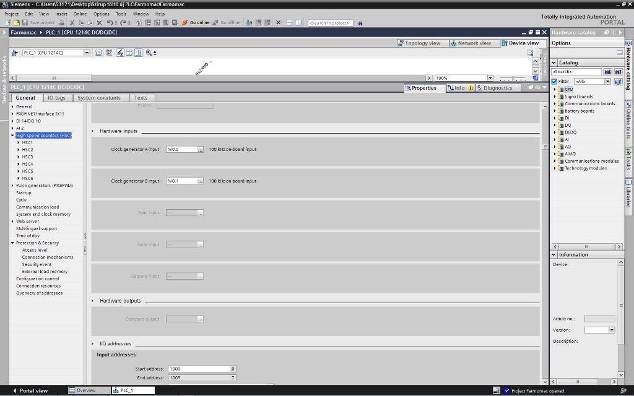Click the search down icon in catalog
The image size is (634, 396).
608,72
